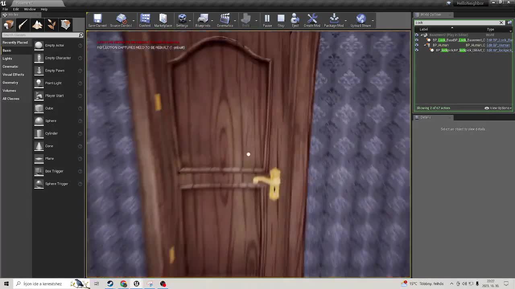Select Sphere Trigger in placement list
The height and width of the screenshot is (289, 515).
(58, 183)
